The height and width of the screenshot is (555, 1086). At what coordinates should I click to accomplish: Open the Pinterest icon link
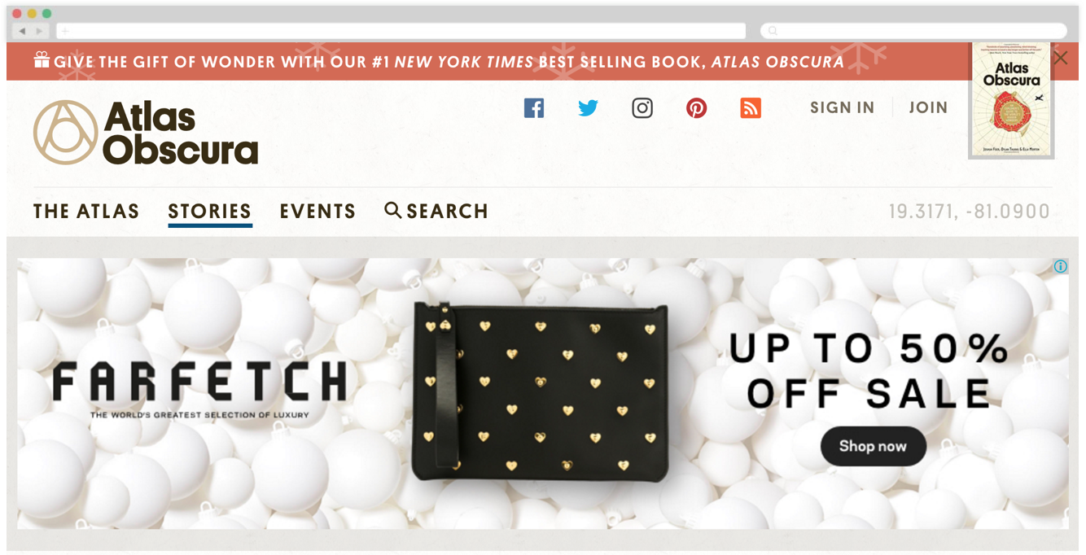696,107
